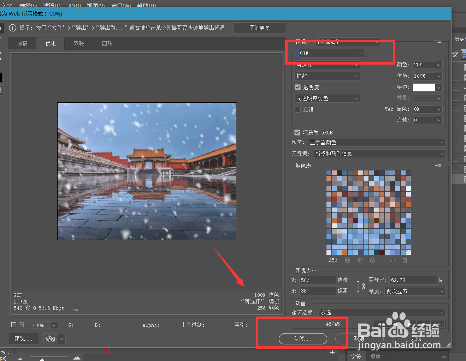Uncheck 转换为 sRGB option

coord(297,132)
